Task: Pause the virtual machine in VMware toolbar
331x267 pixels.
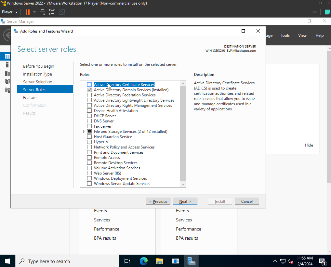Action: click(x=27, y=12)
